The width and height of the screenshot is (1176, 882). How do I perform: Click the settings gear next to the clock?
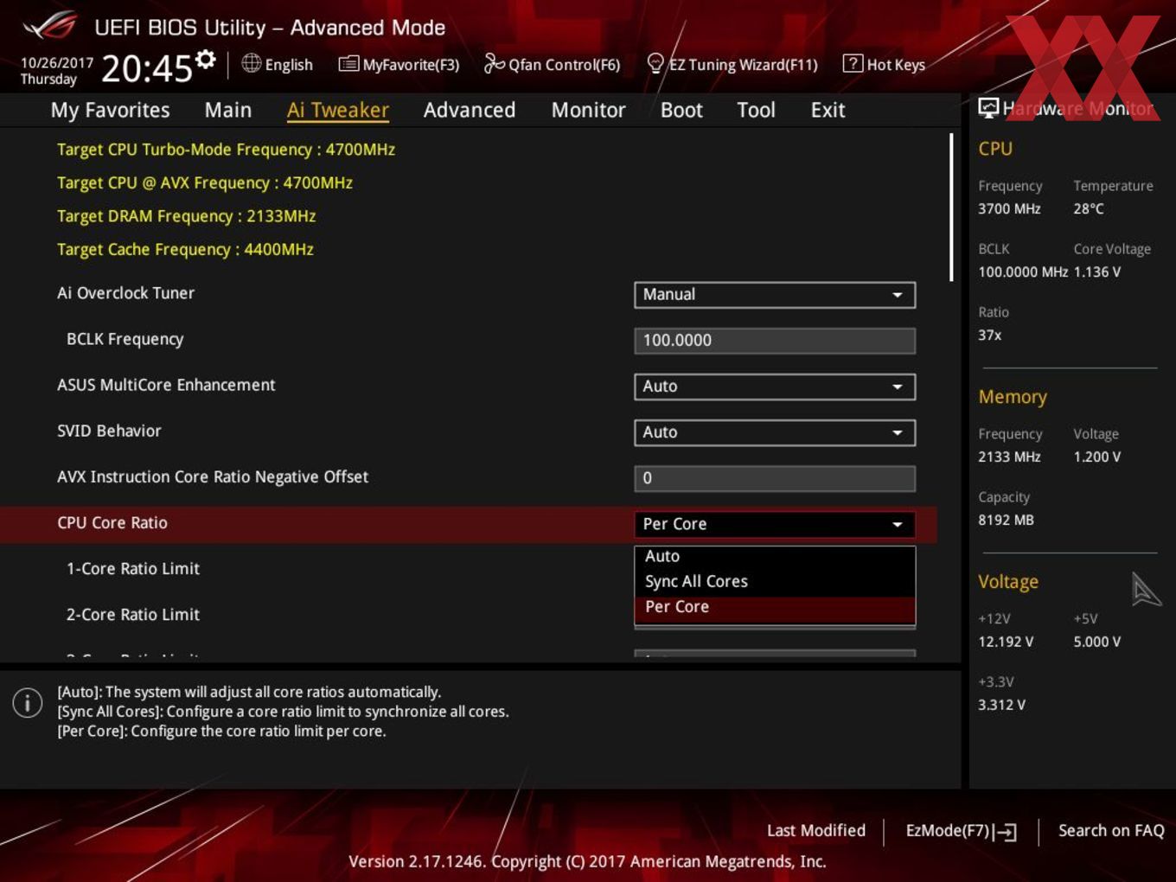coord(205,59)
